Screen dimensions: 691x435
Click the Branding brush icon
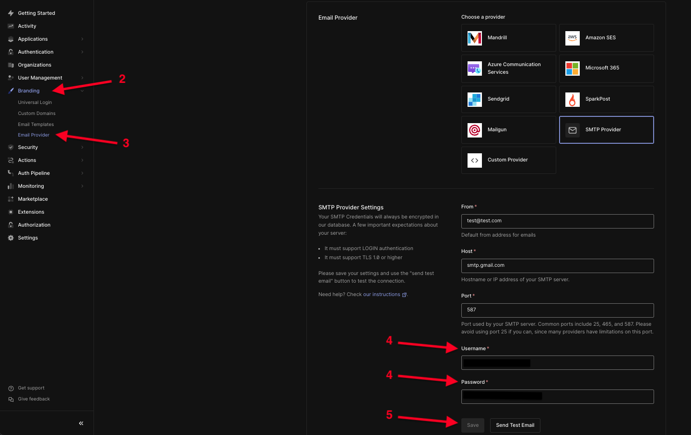[11, 91]
